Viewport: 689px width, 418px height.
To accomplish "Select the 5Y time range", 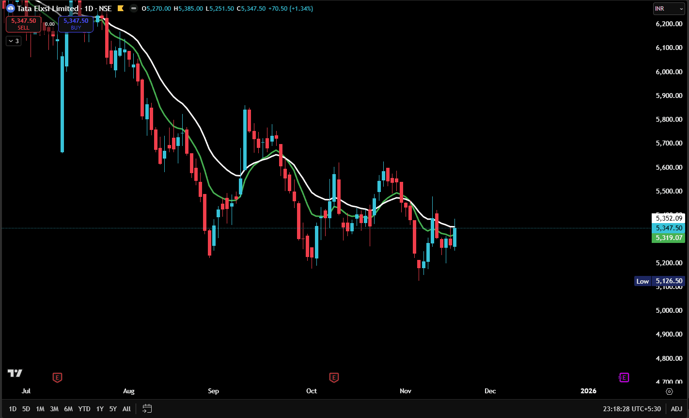I will pyautogui.click(x=113, y=409).
